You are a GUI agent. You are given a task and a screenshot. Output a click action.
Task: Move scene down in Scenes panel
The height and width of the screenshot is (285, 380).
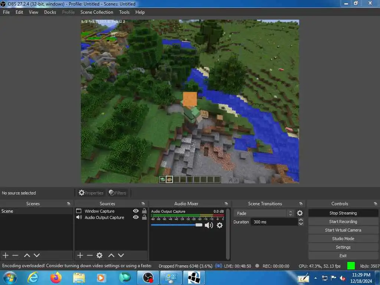[x=37, y=255]
